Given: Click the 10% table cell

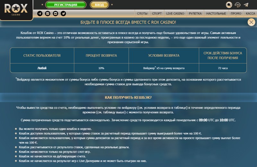Looking at the screenshot, I should coord(101,68).
